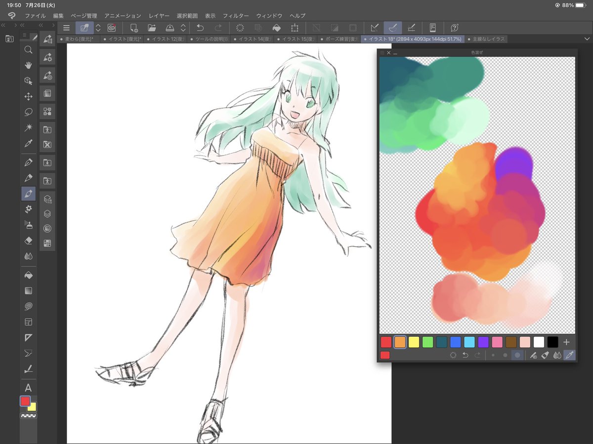Select the large brush size dot

click(x=517, y=355)
